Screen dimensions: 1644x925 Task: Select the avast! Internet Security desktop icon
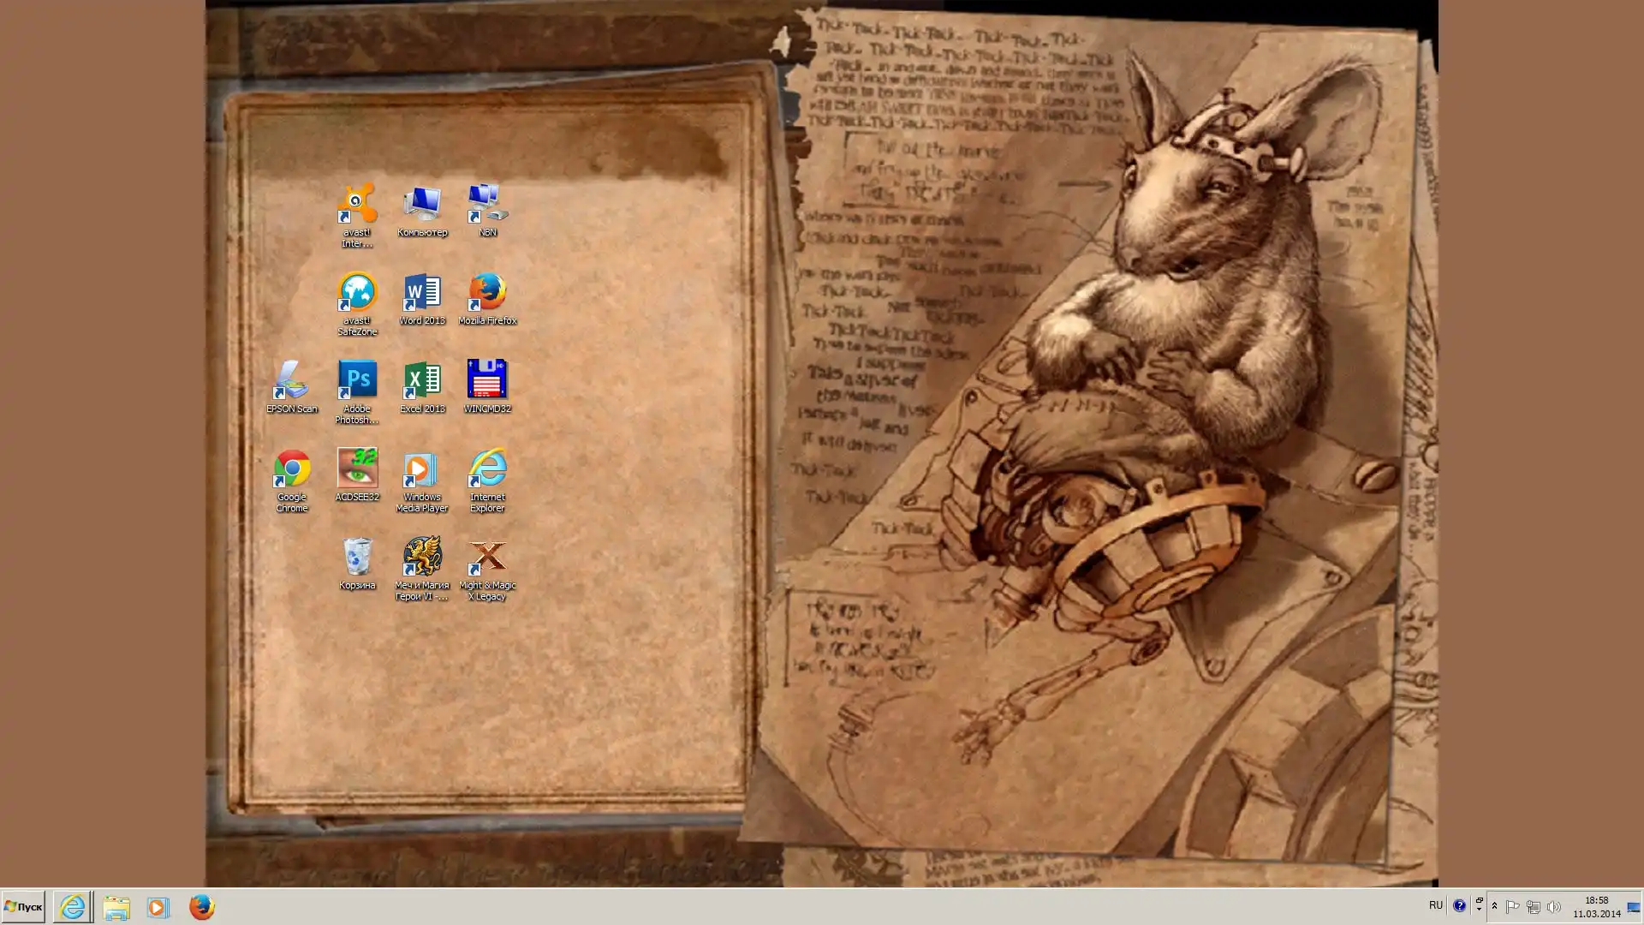coord(357,204)
